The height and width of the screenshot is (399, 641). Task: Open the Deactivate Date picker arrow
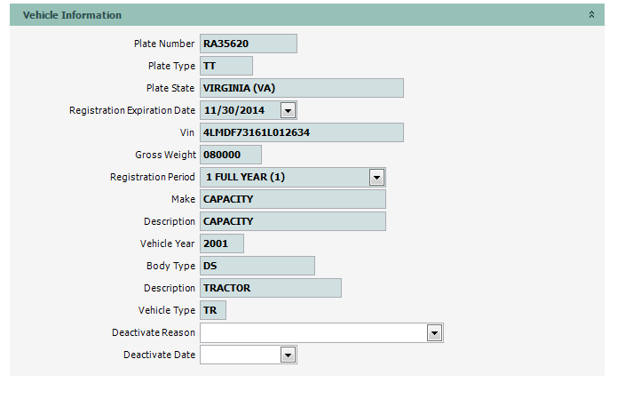click(288, 355)
